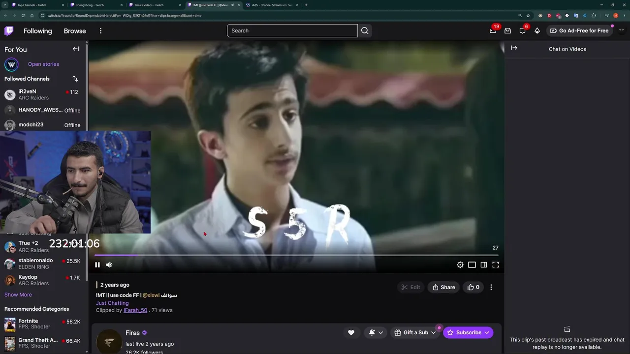Click the Edit clip button
This screenshot has width=630, height=354.
click(410, 287)
